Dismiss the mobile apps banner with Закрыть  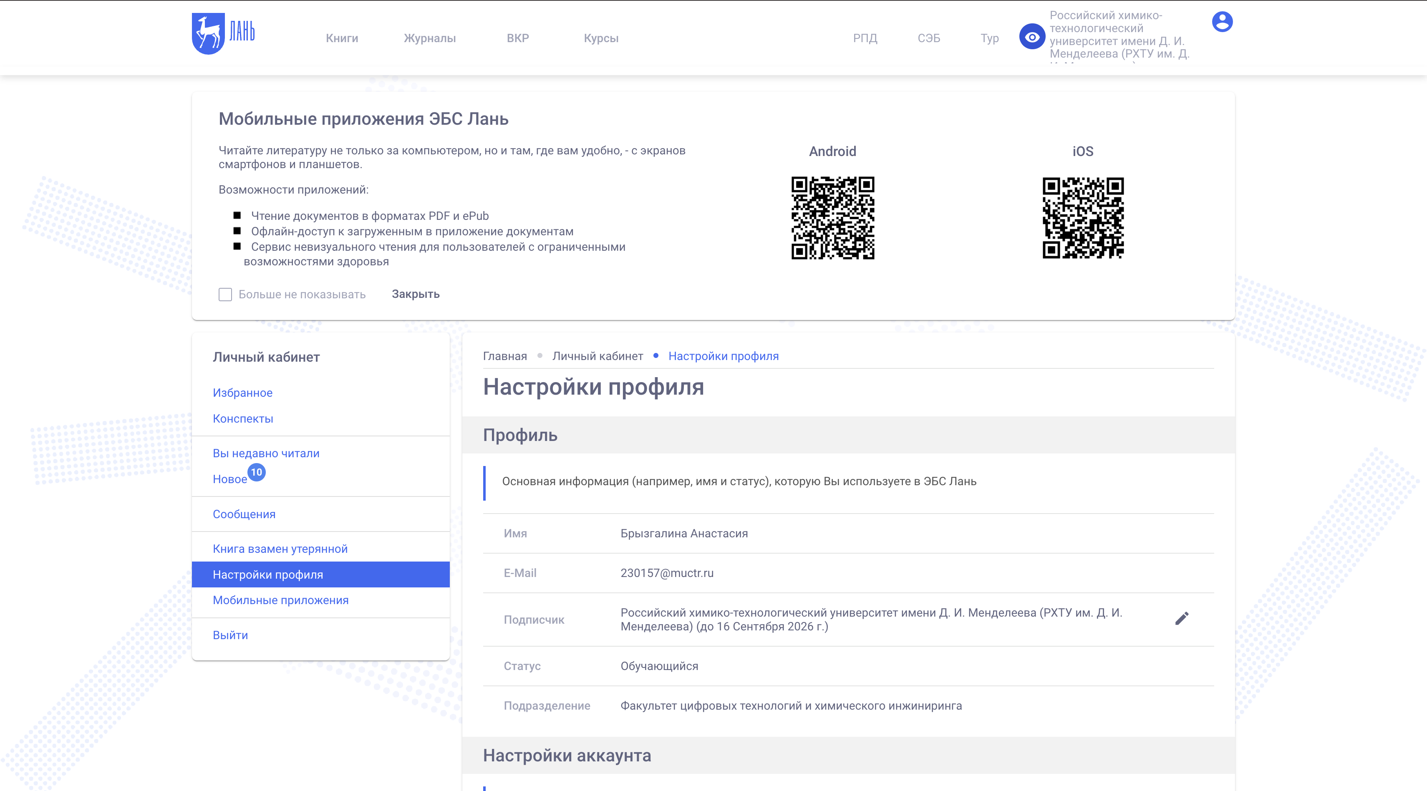(x=416, y=294)
